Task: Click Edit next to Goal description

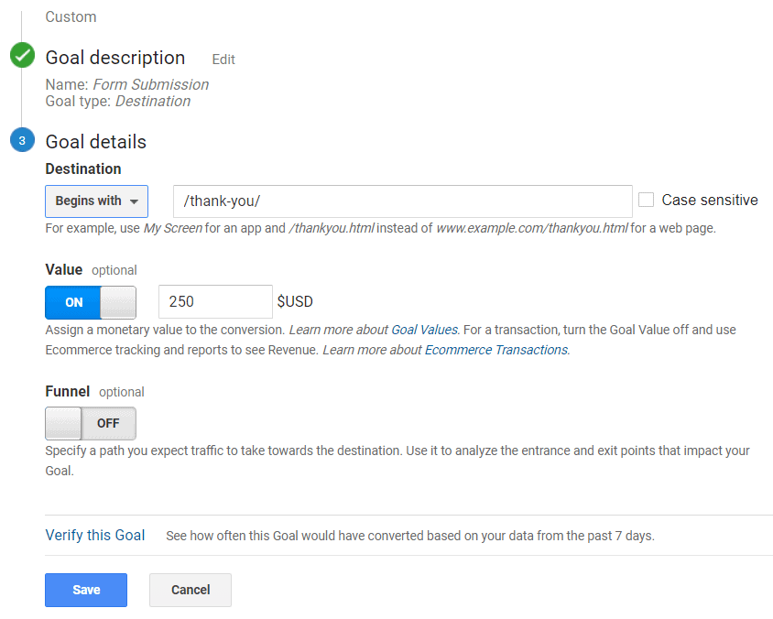Action: point(223,59)
